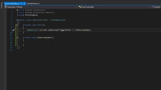Click 'UnityEngine;' on line 3
The image size is (161, 90).
coord(31,15)
